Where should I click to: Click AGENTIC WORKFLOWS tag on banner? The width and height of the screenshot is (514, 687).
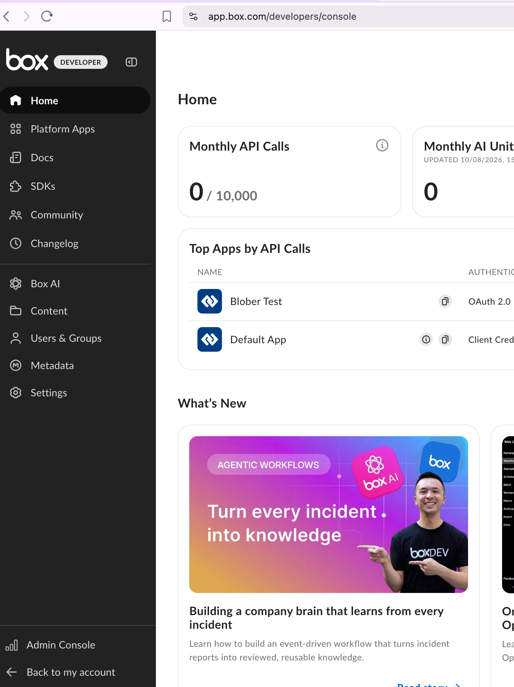pyautogui.click(x=268, y=464)
